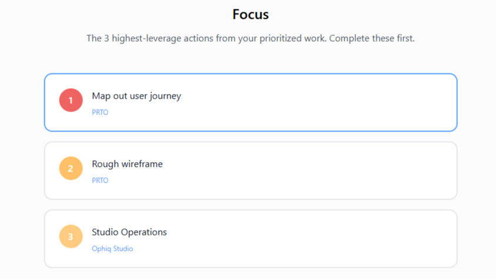This screenshot has height=279, width=496.
Task: Open the "Map out user journey" task title
Action: click(x=136, y=96)
